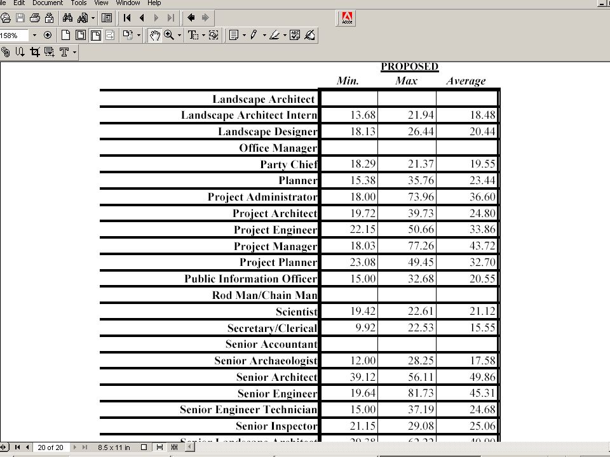Go to next page in top toolbar
Screen dimensions: 610x457
click(x=156, y=18)
